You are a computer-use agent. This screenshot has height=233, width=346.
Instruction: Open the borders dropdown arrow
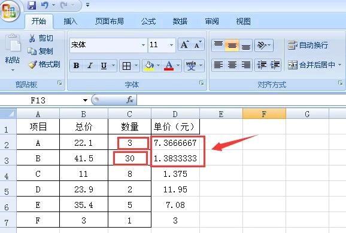pyautogui.click(x=136, y=65)
